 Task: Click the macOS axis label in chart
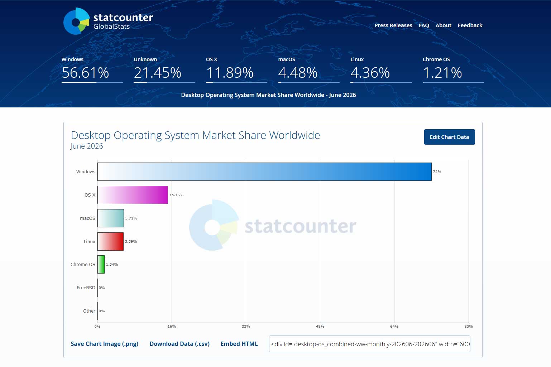click(87, 218)
